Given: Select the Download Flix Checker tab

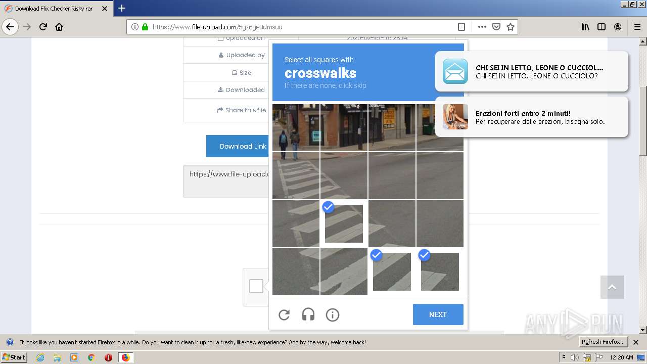Looking at the screenshot, I should (57, 9).
